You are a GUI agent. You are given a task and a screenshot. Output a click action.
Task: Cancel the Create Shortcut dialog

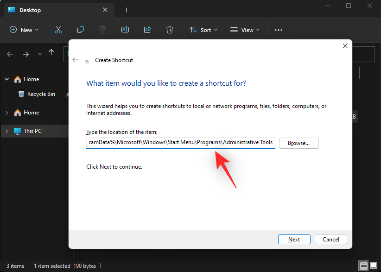click(x=330, y=239)
